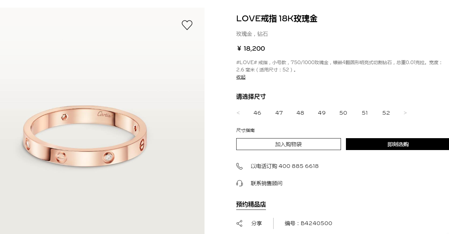Open the 尺寸指南 size guide
The height and width of the screenshot is (234, 449).
tap(245, 131)
